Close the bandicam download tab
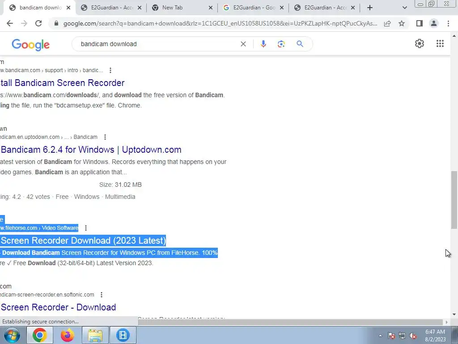This screenshot has height=344, width=458. coord(68,8)
